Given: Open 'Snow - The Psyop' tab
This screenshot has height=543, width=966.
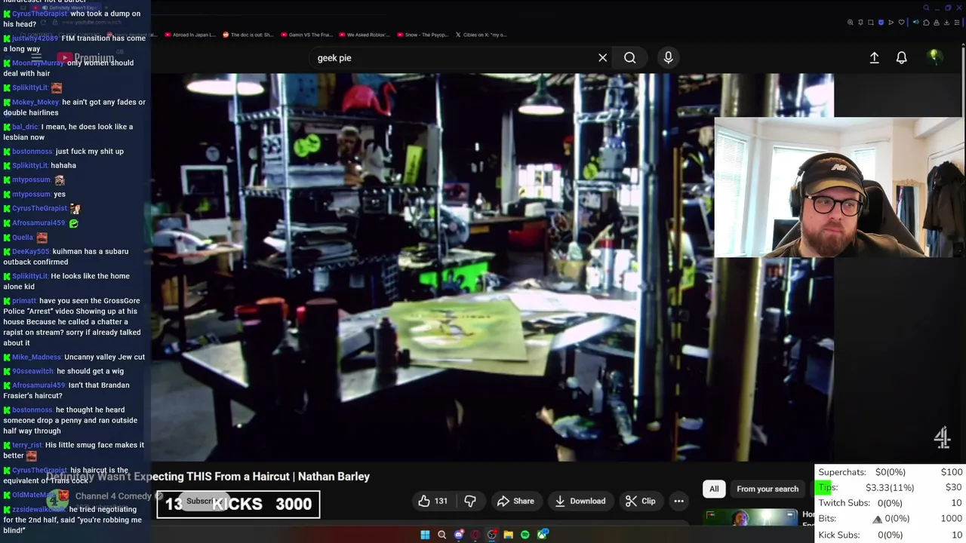Looking at the screenshot, I should coord(422,35).
